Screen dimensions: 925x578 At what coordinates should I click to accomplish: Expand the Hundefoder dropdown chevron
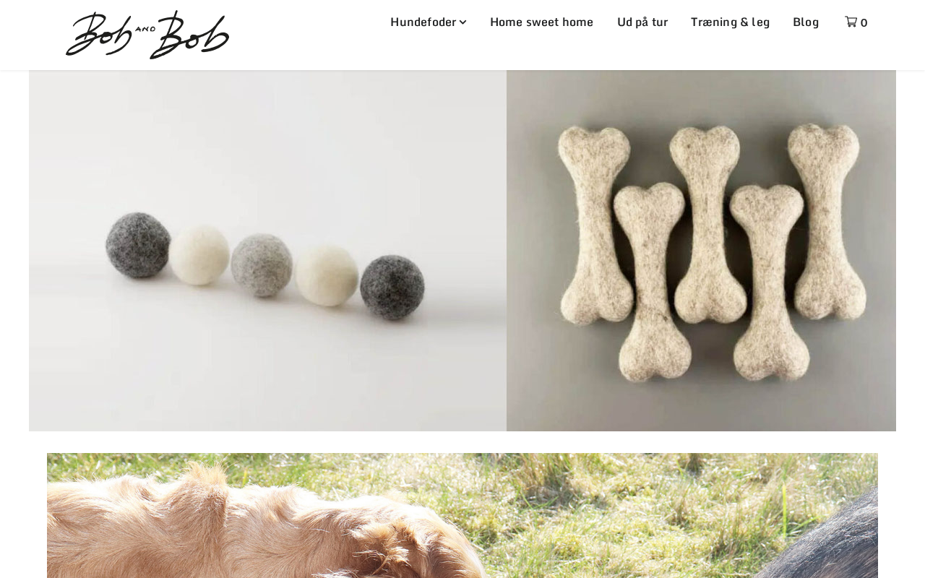coord(462,22)
